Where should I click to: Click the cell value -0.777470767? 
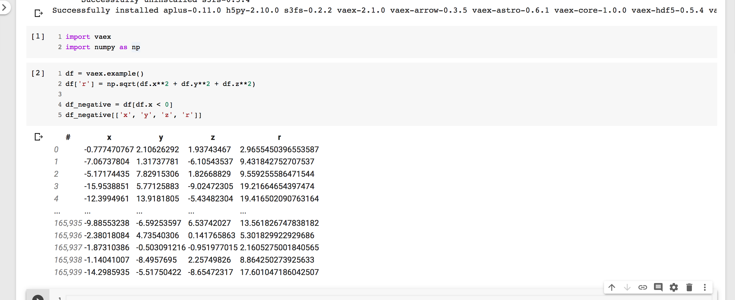point(109,149)
